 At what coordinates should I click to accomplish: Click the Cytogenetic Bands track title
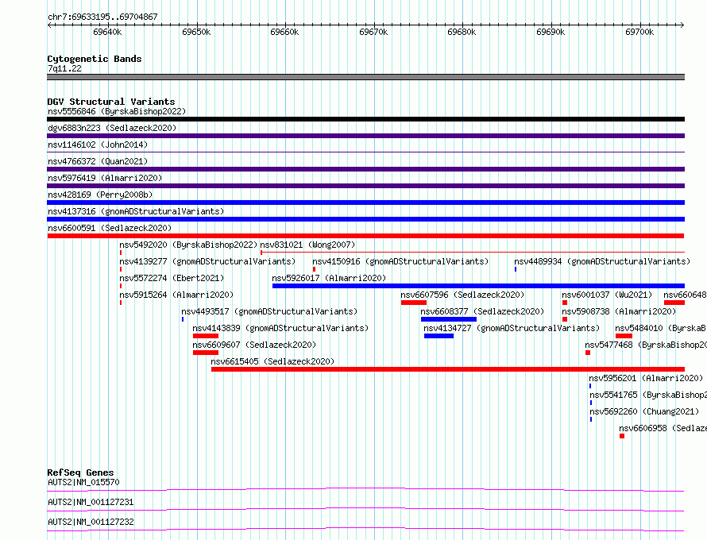(x=95, y=59)
